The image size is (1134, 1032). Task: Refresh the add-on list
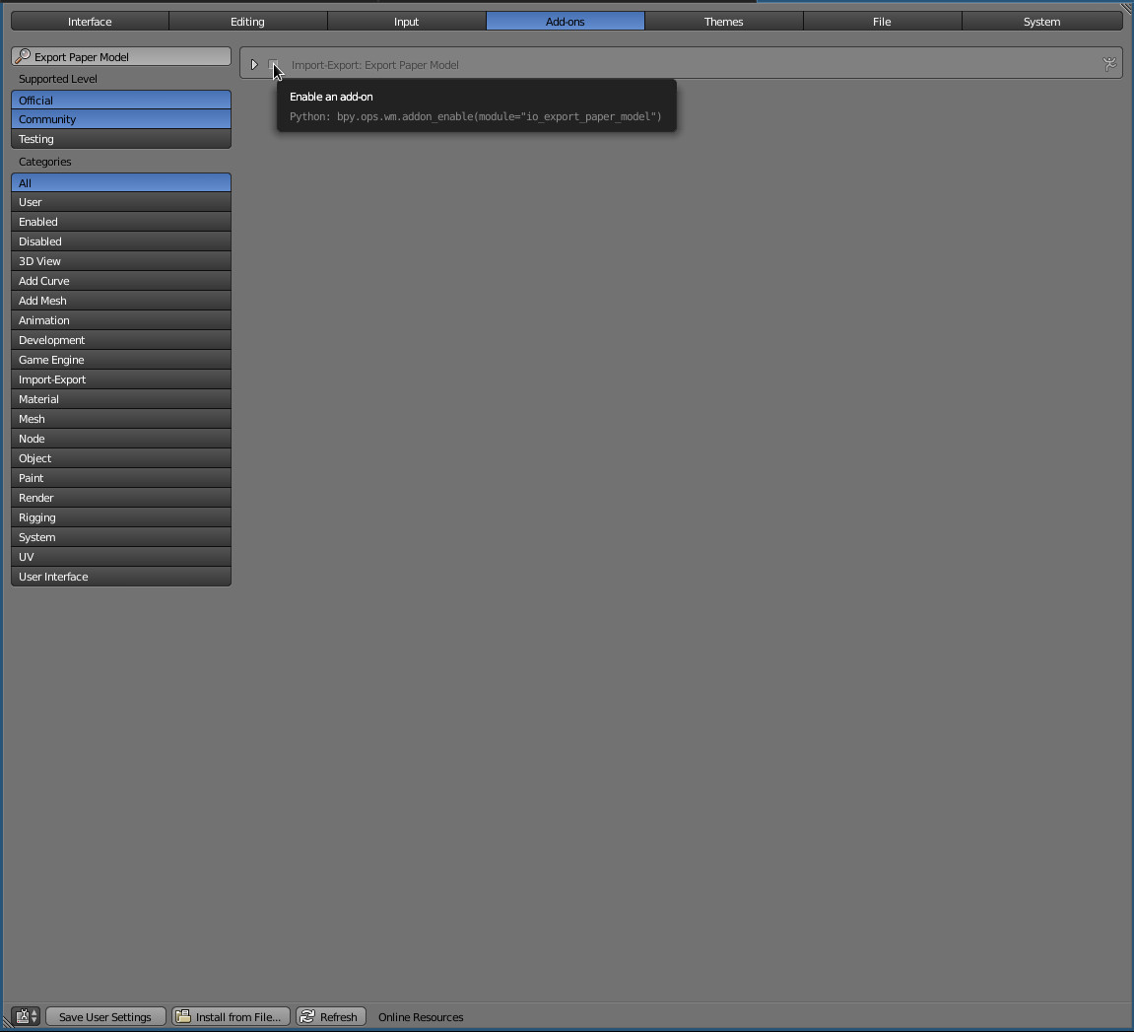click(331, 1017)
